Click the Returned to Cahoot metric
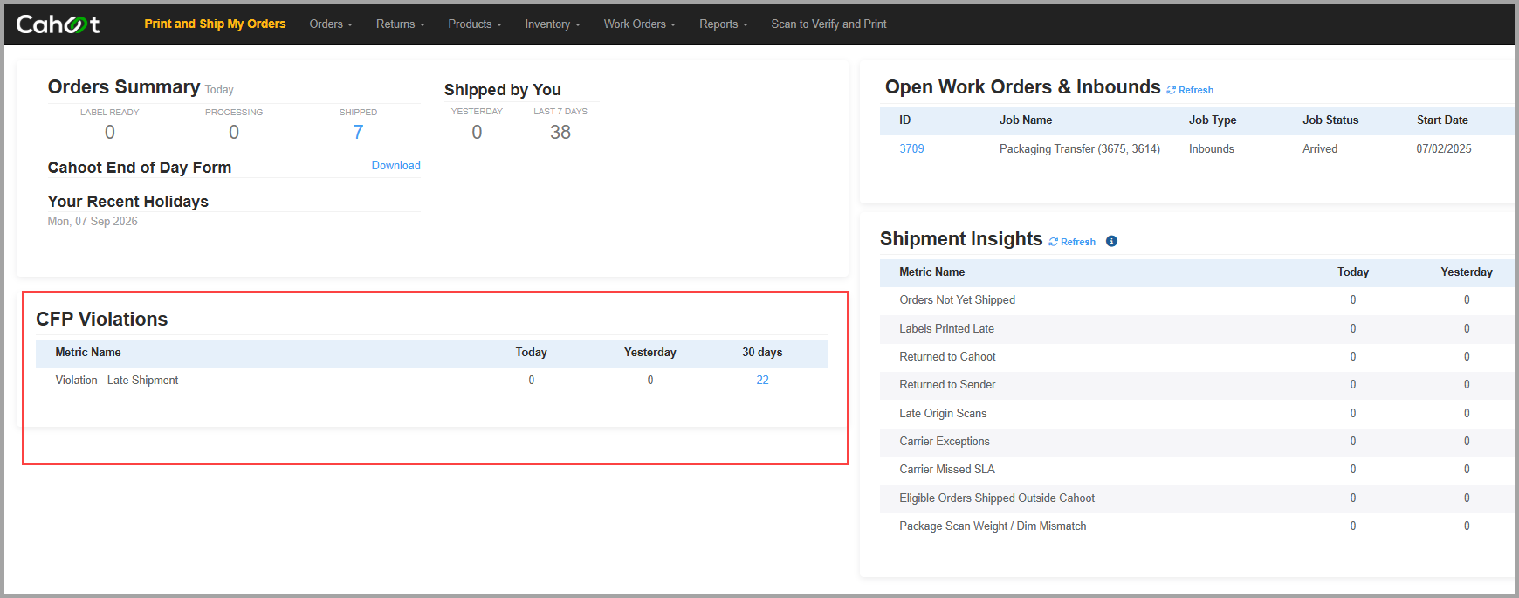This screenshot has height=598, width=1519. [x=947, y=356]
